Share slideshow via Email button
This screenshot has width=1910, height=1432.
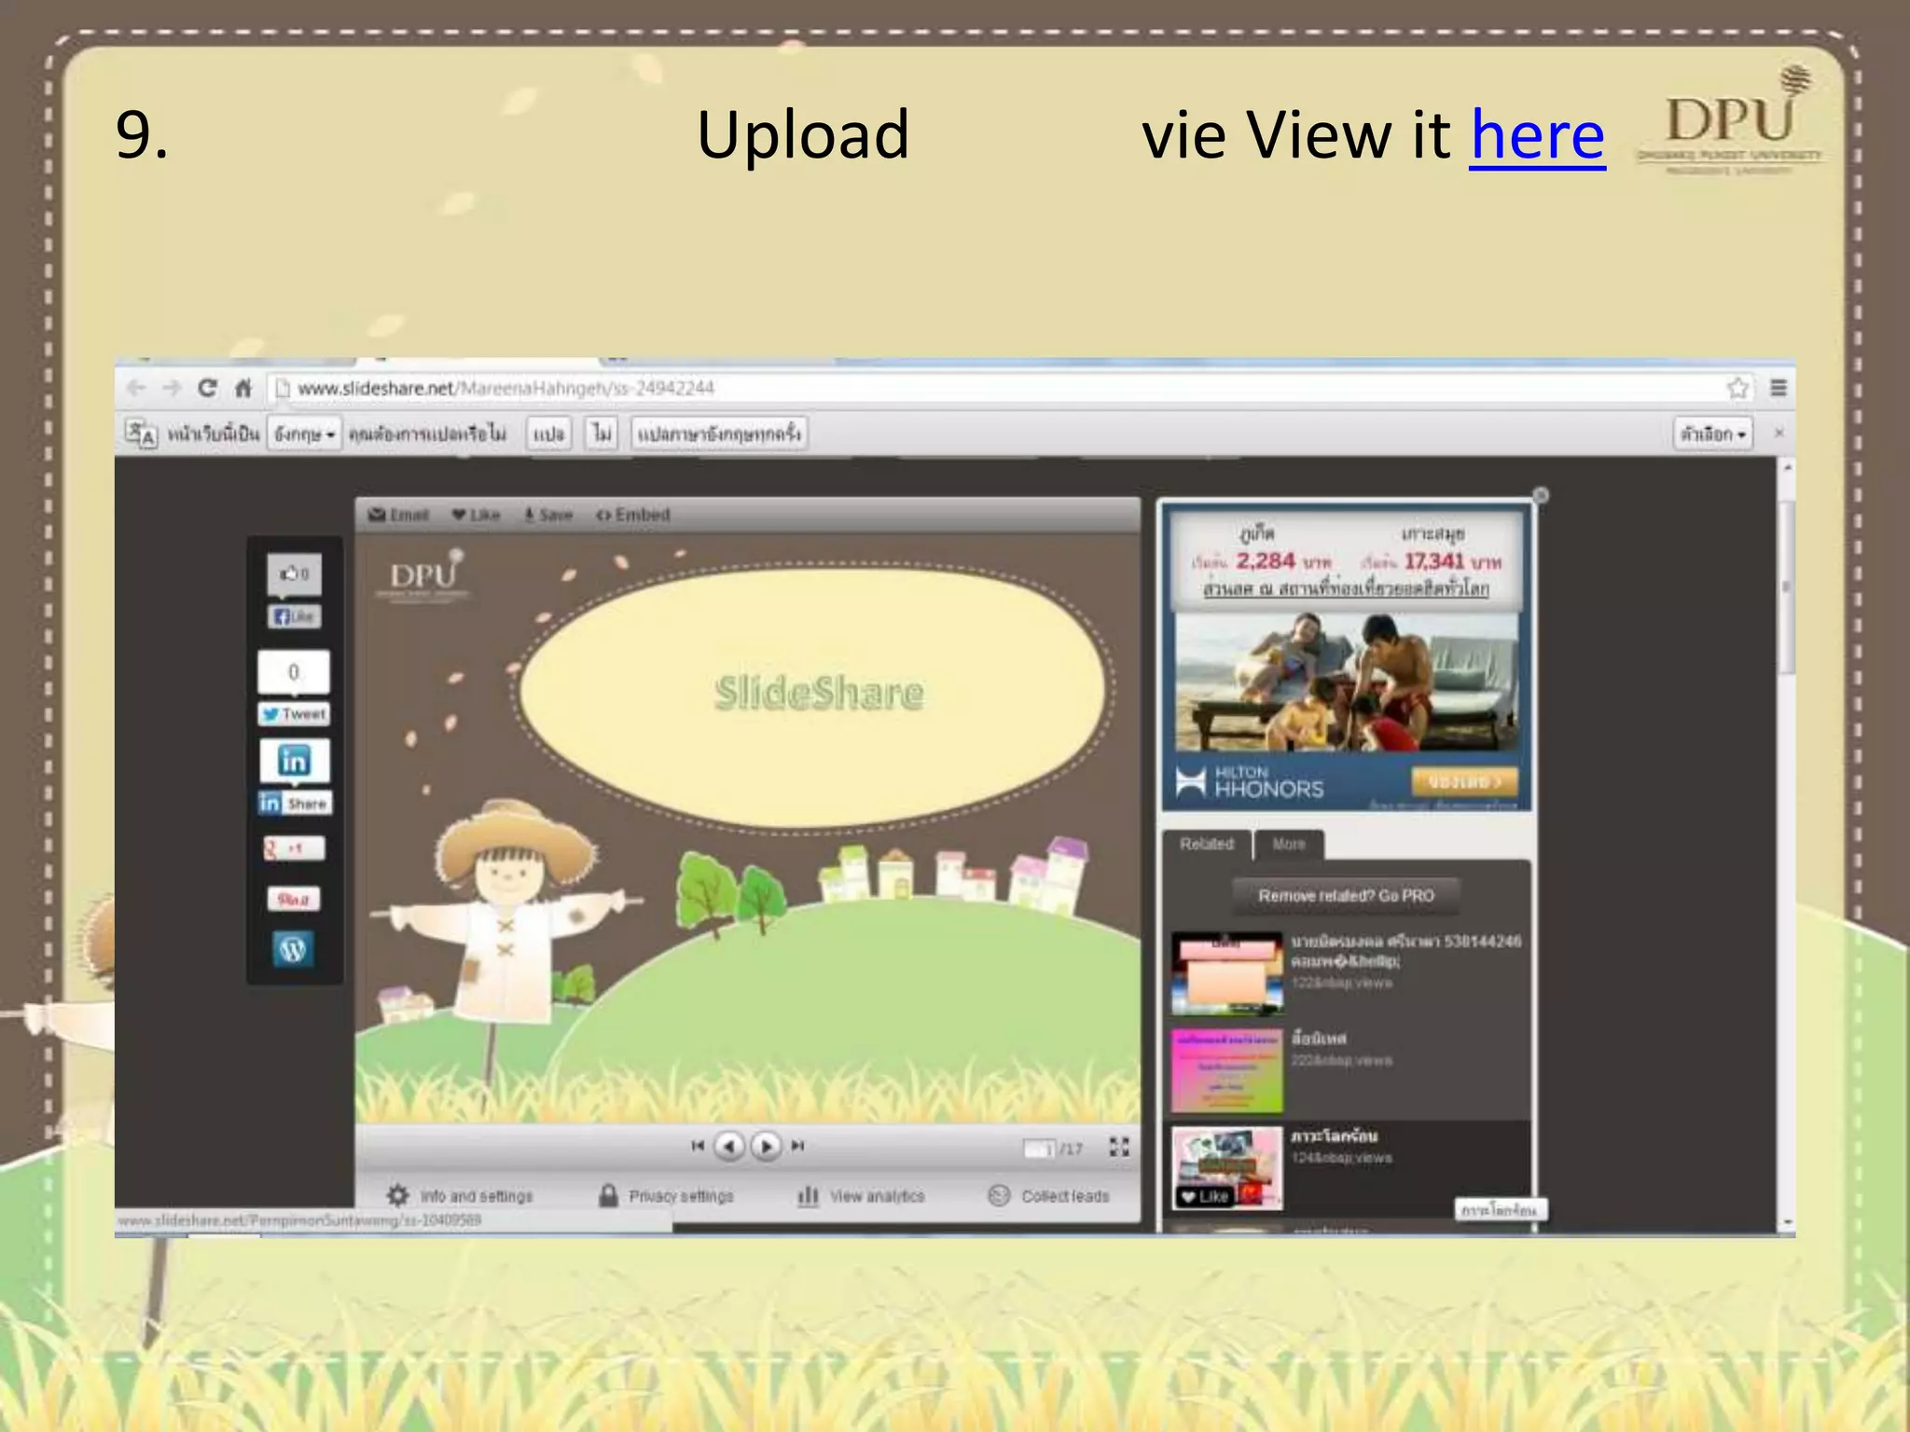pyautogui.click(x=398, y=515)
